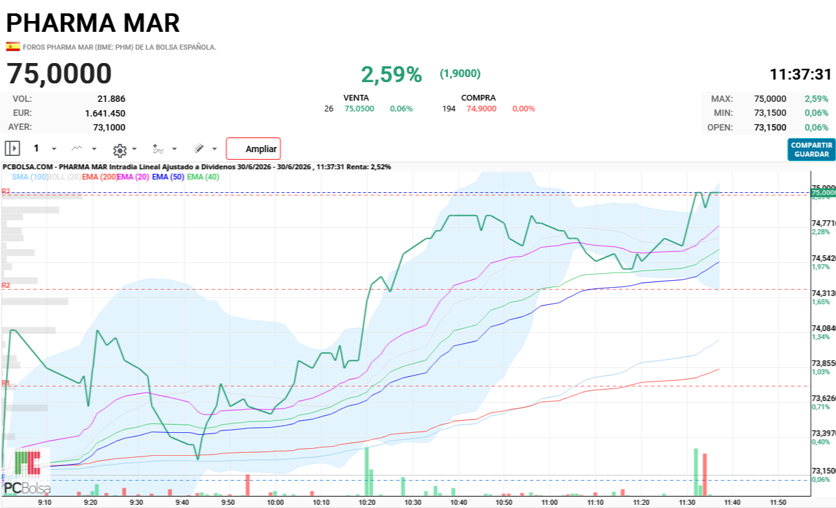Expand the settings gear dropdown arrow
This screenshot has height=508, width=836.
pyautogui.click(x=134, y=150)
